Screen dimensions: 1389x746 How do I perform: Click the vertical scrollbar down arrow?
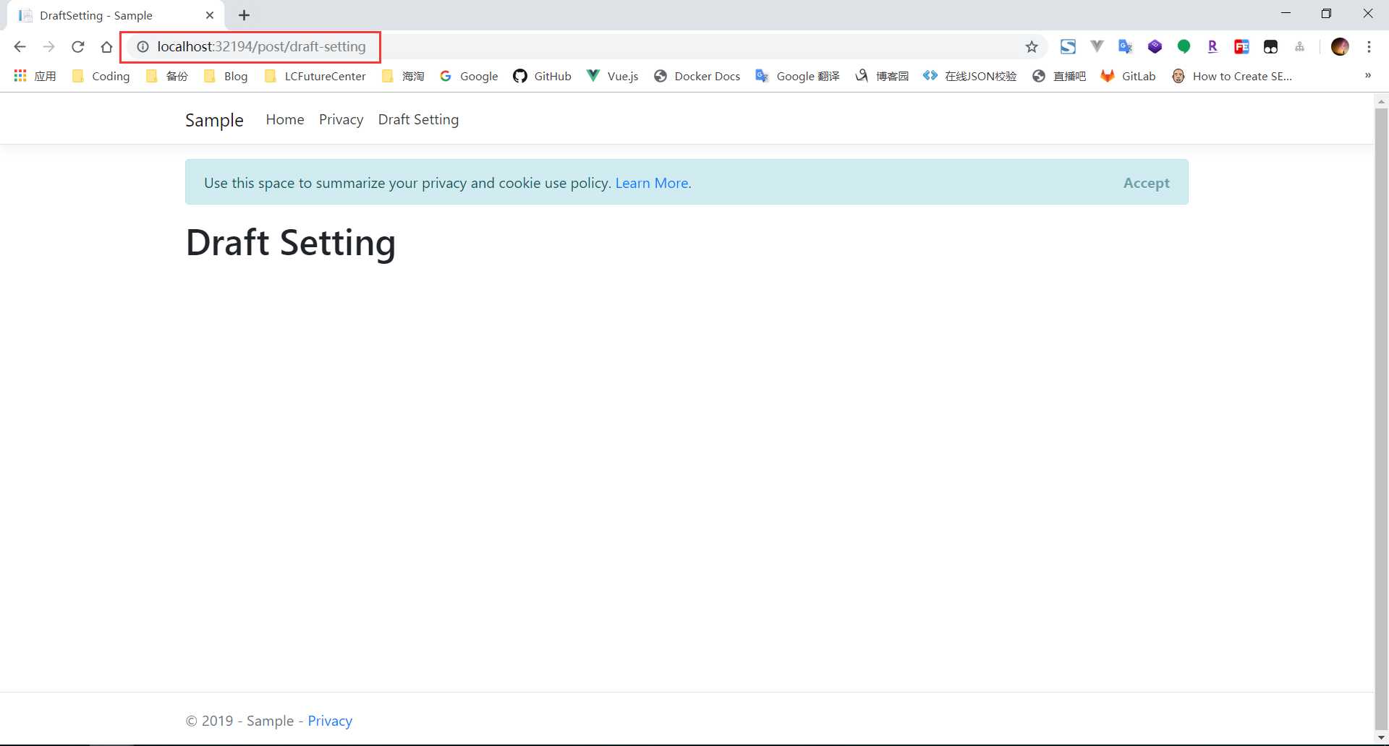[1382, 738]
